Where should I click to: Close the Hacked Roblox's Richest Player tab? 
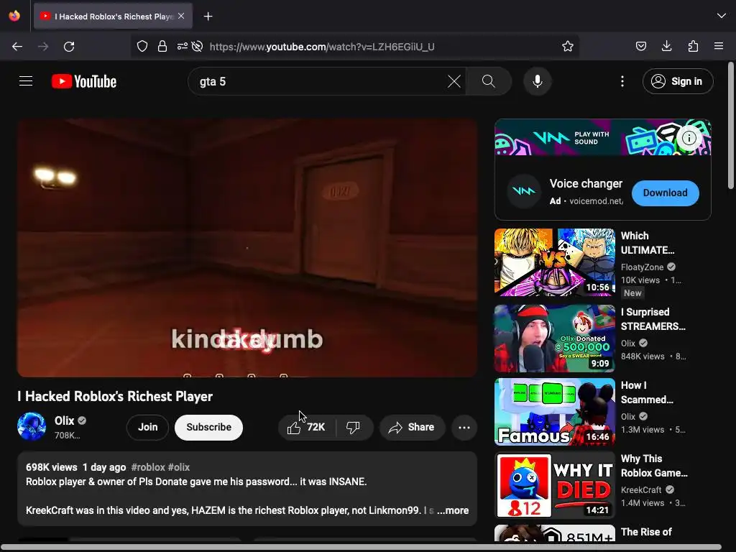point(181,16)
